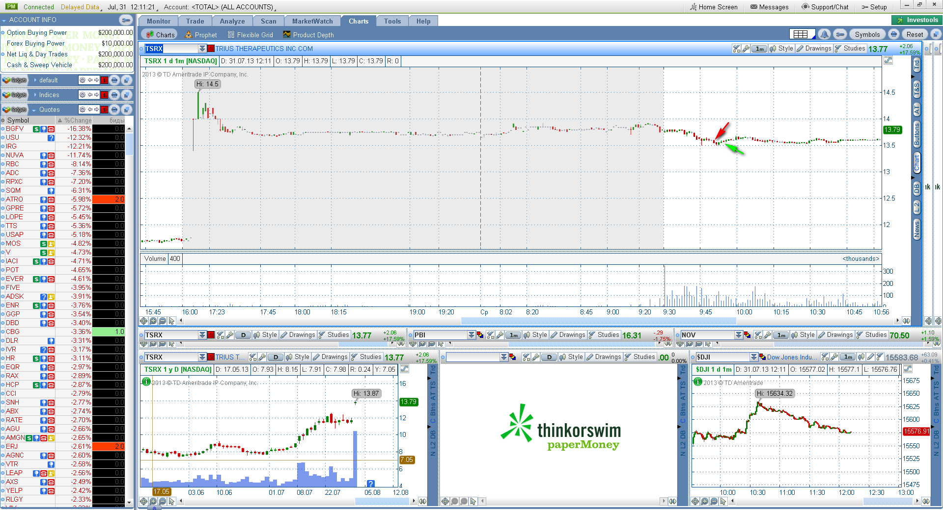Print the Indices gadget
The image size is (943, 510).
[x=114, y=95]
